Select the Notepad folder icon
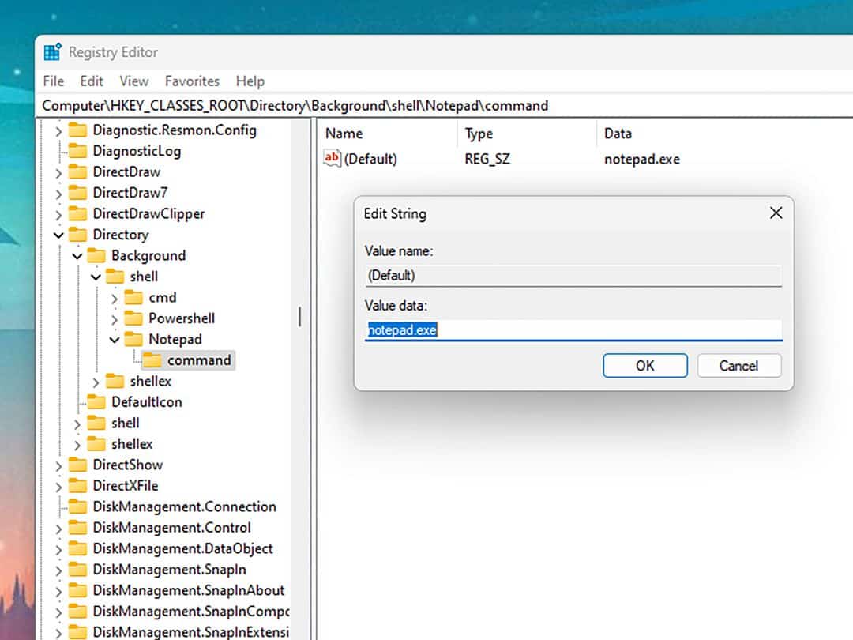 [x=133, y=340]
